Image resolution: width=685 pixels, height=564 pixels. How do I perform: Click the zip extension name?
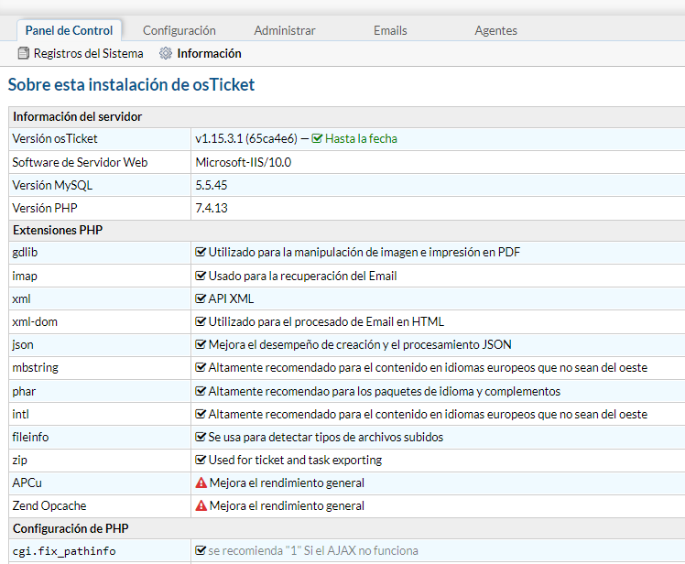coord(19,461)
